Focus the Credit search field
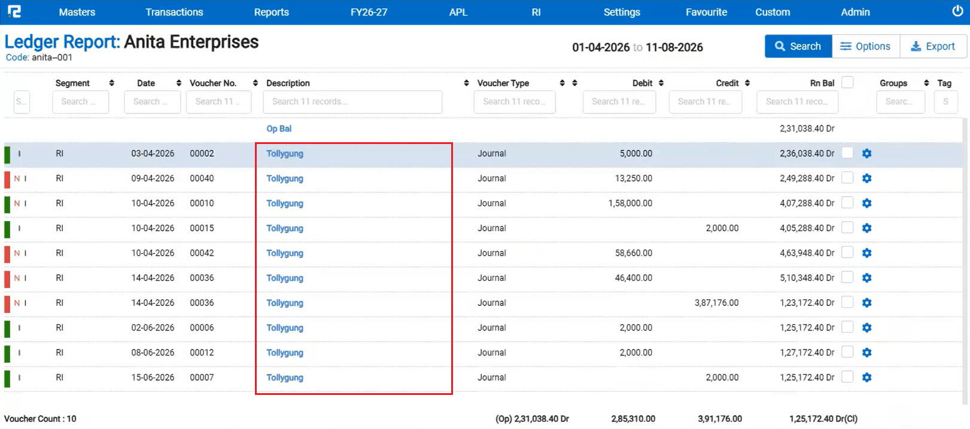Screen dimensions: 970x429 coord(706,102)
